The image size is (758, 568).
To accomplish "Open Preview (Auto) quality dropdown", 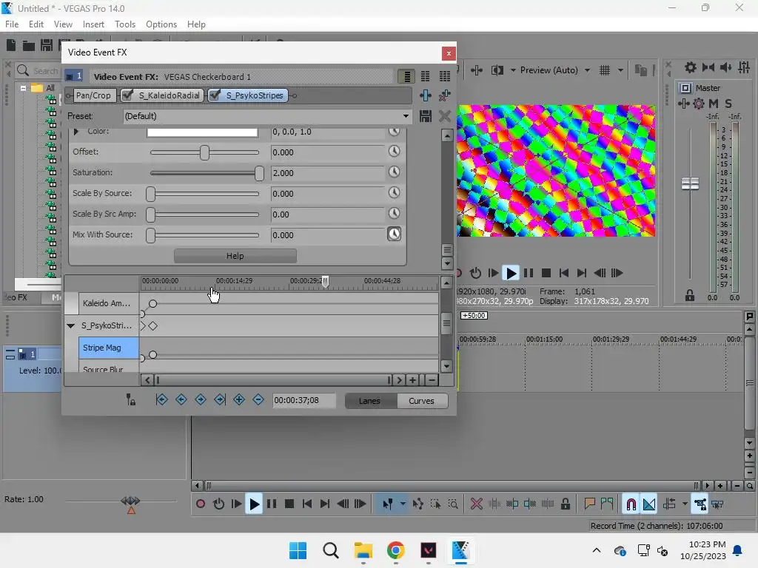I will click(x=555, y=70).
